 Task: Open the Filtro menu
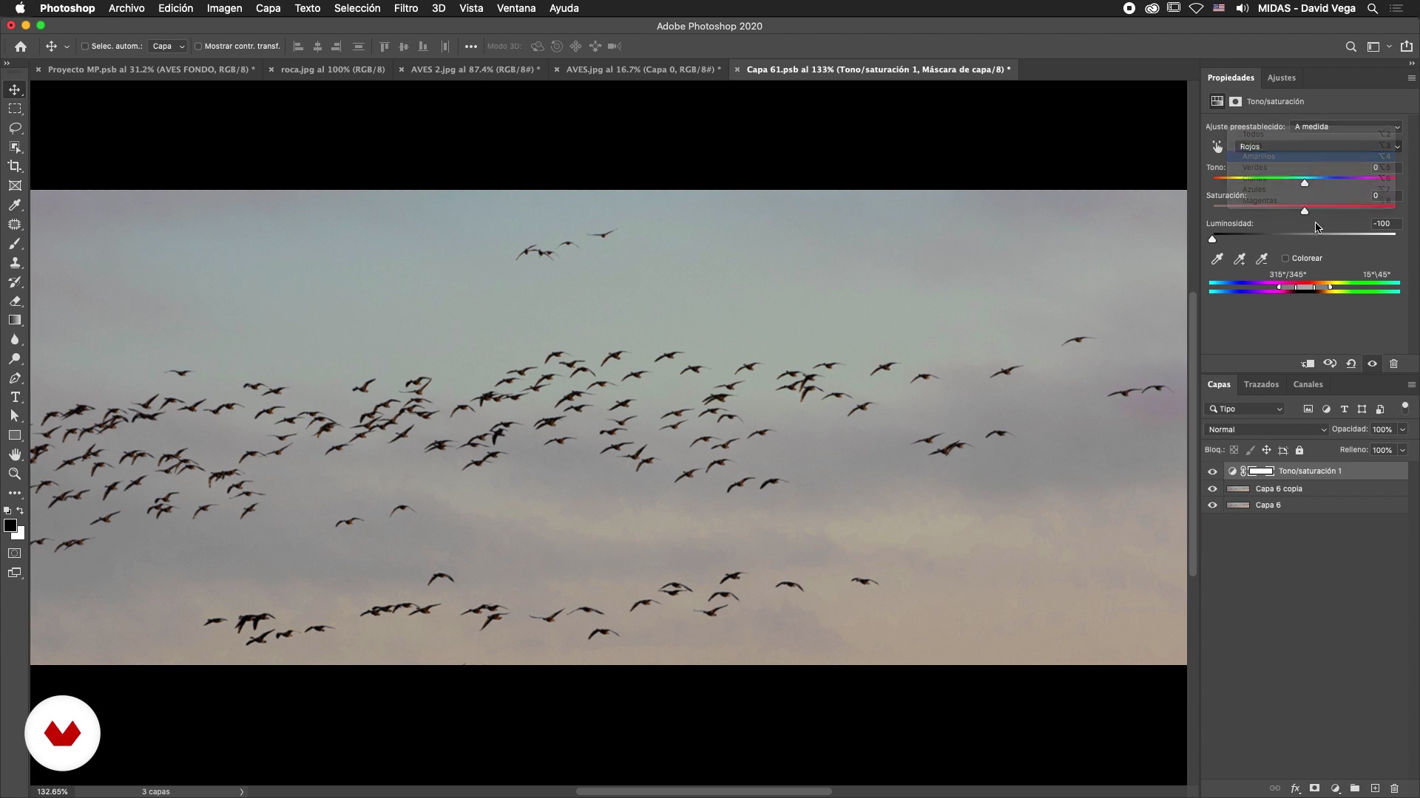tap(406, 8)
